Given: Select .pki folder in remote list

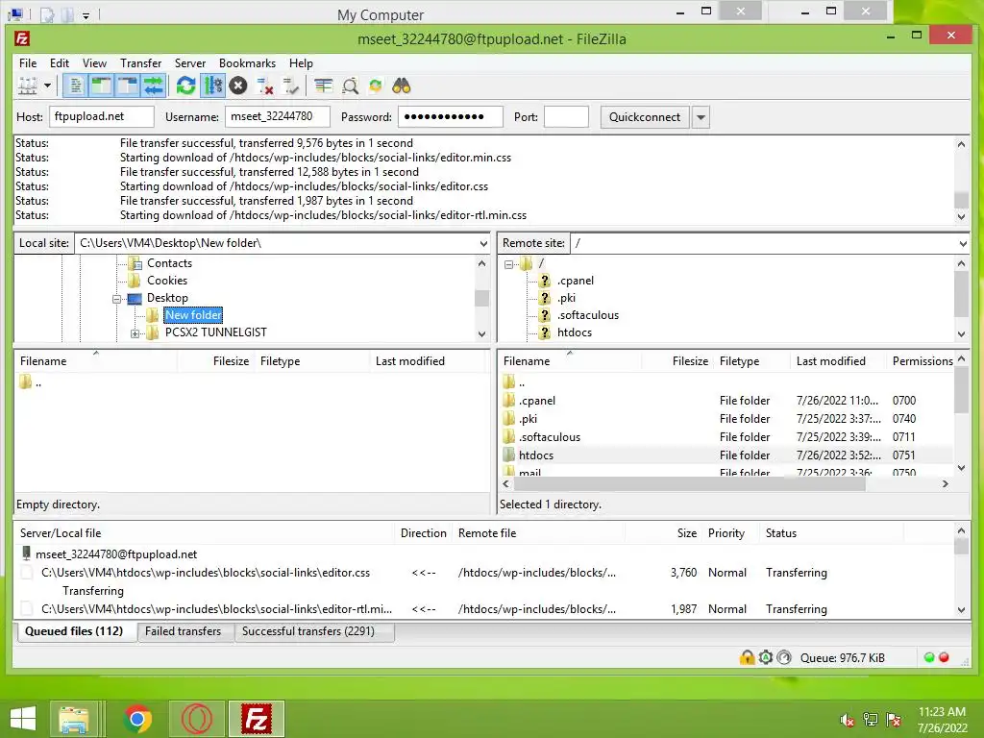Looking at the screenshot, I should click(x=528, y=419).
